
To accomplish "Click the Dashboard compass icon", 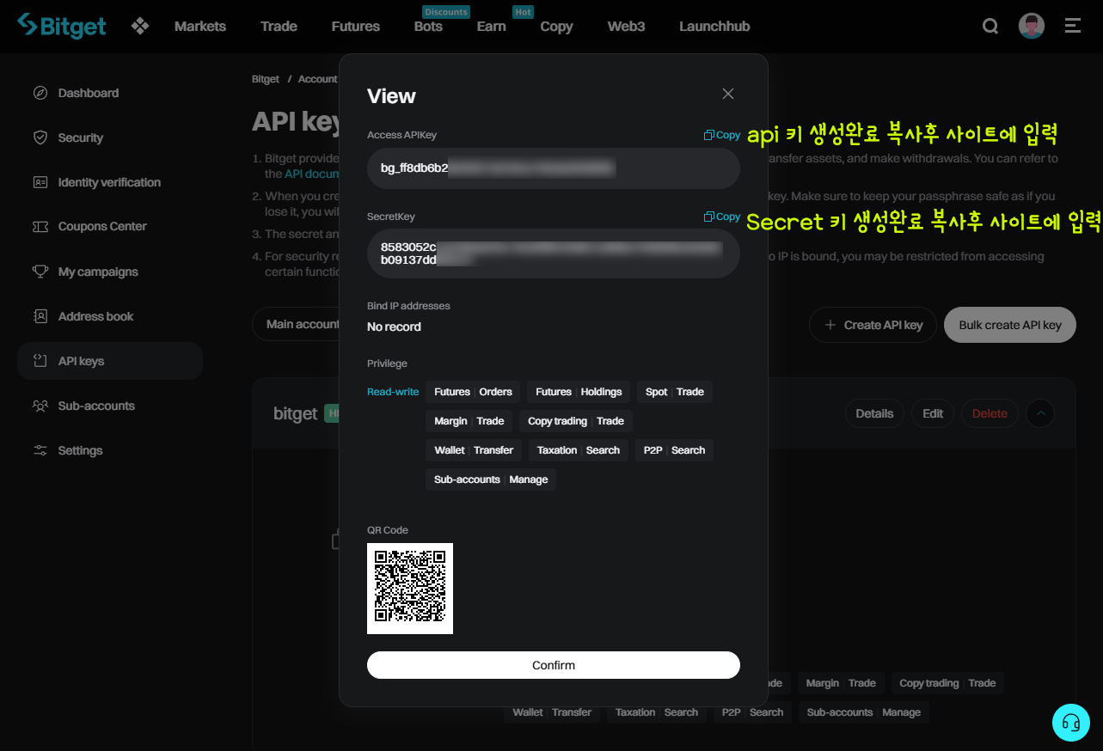I will 40,93.
